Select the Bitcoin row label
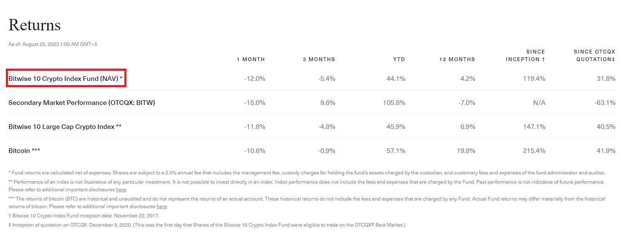 tap(24, 150)
